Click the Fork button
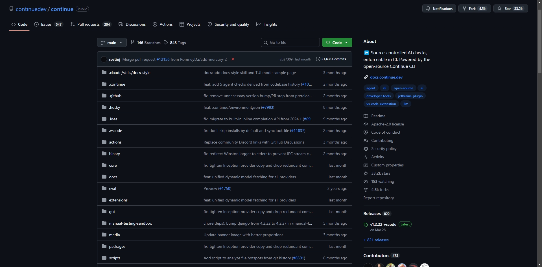 pyautogui.click(x=475, y=8)
